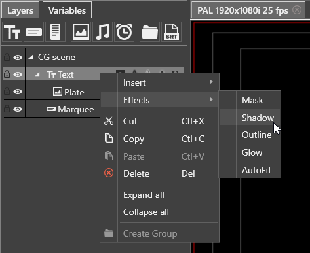Choose Create Group from the context menu
Viewport: 310px width, 253px height.
pyautogui.click(x=160, y=233)
